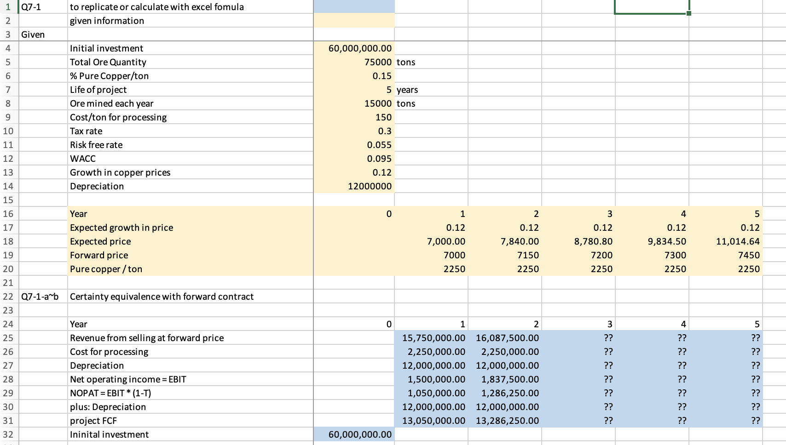Click the "NOPAT = EBIT * (1-T)" label
The width and height of the screenshot is (786, 445).
[x=110, y=393]
